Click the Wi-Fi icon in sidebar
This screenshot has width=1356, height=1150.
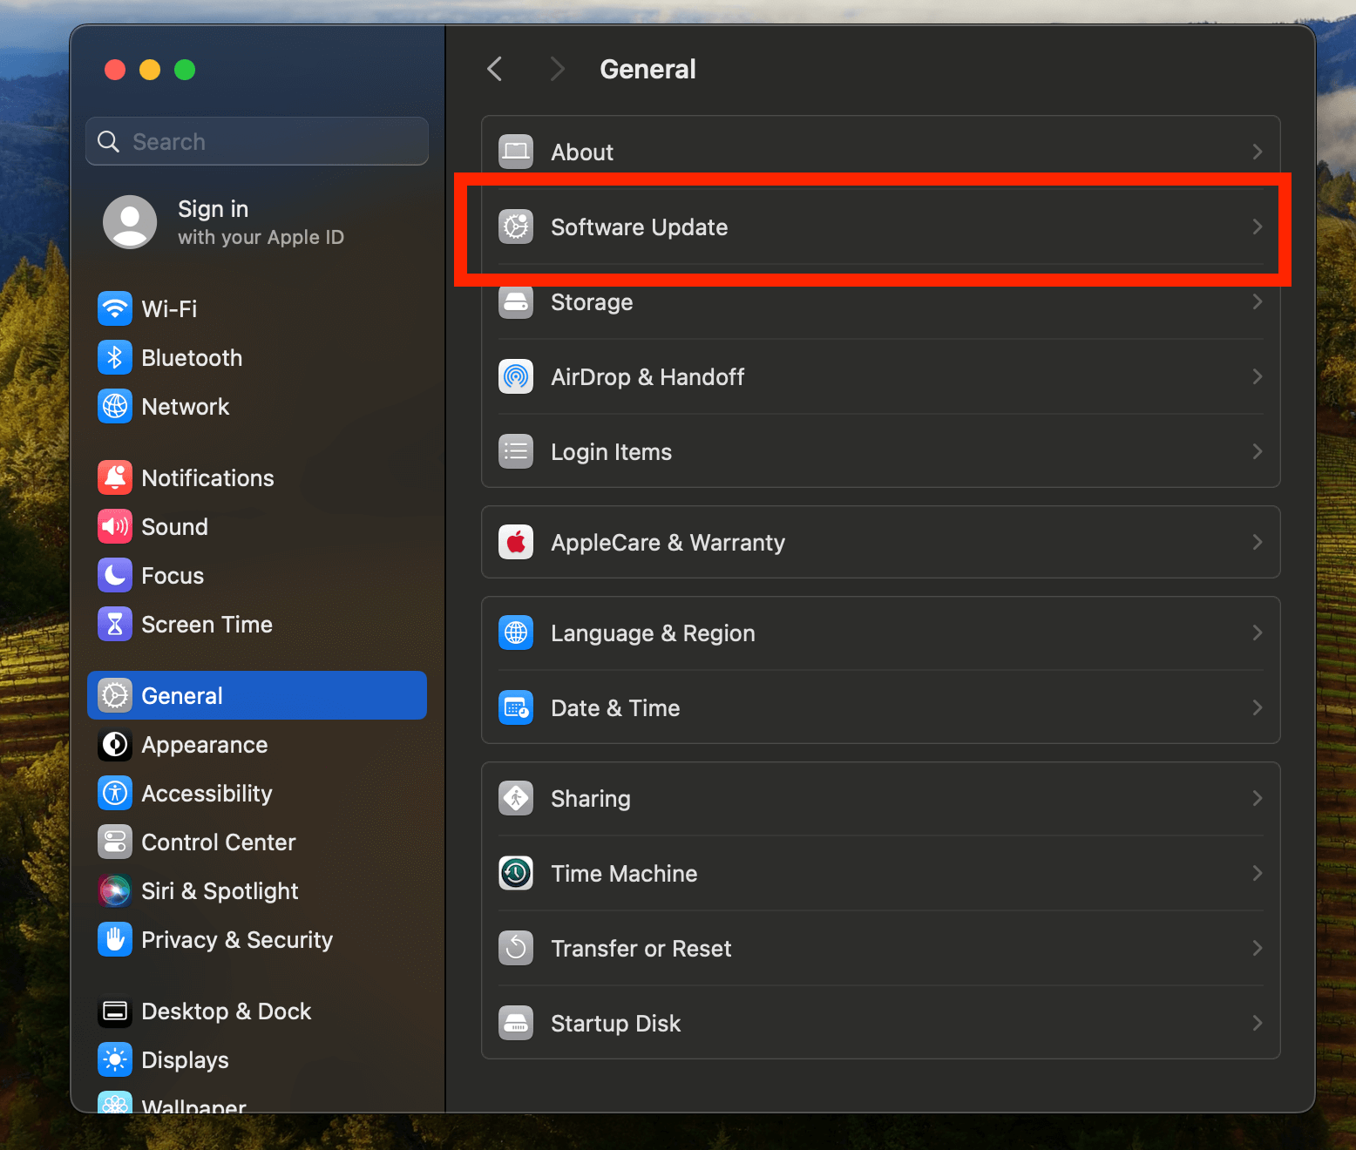pos(115,308)
